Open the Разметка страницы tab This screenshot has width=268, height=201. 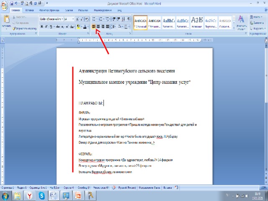point(49,9)
